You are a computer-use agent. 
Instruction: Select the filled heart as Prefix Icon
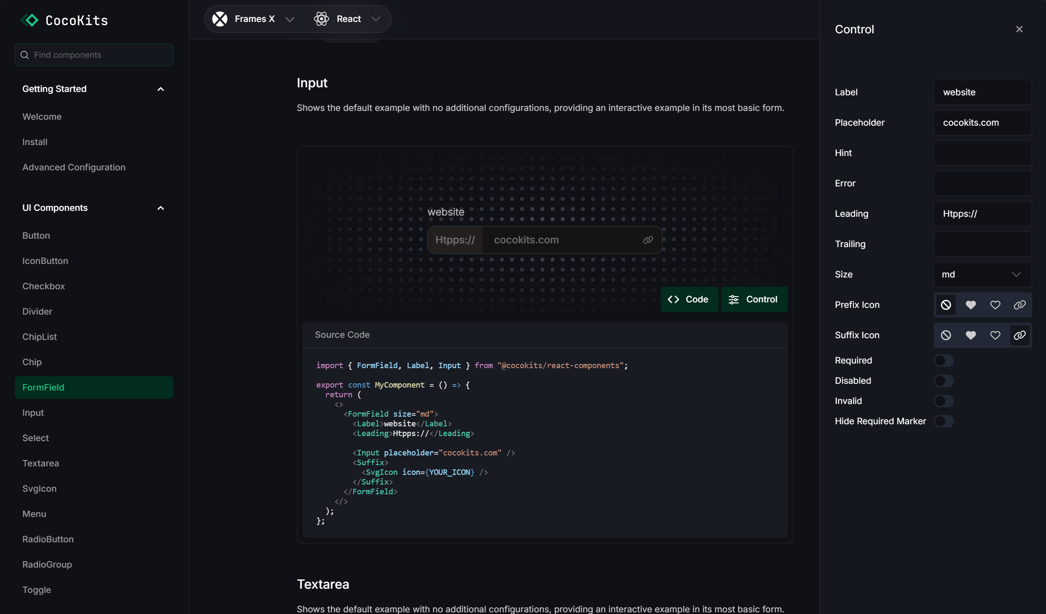pos(971,305)
